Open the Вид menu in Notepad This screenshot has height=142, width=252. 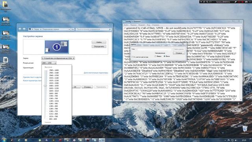tap(148, 25)
